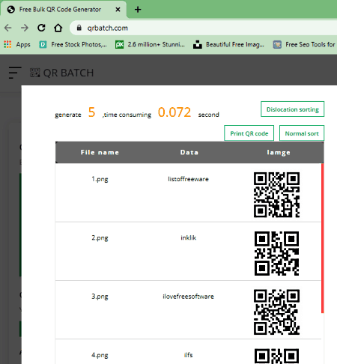Click the forward navigation arrow

point(25,28)
